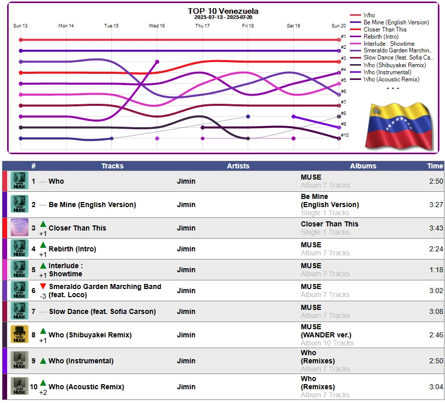
Task: Click the Interlude : Showtime cover thumbnail
Action: tap(20, 269)
